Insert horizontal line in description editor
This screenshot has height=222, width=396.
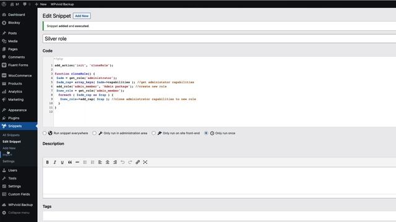[x=77, y=162]
